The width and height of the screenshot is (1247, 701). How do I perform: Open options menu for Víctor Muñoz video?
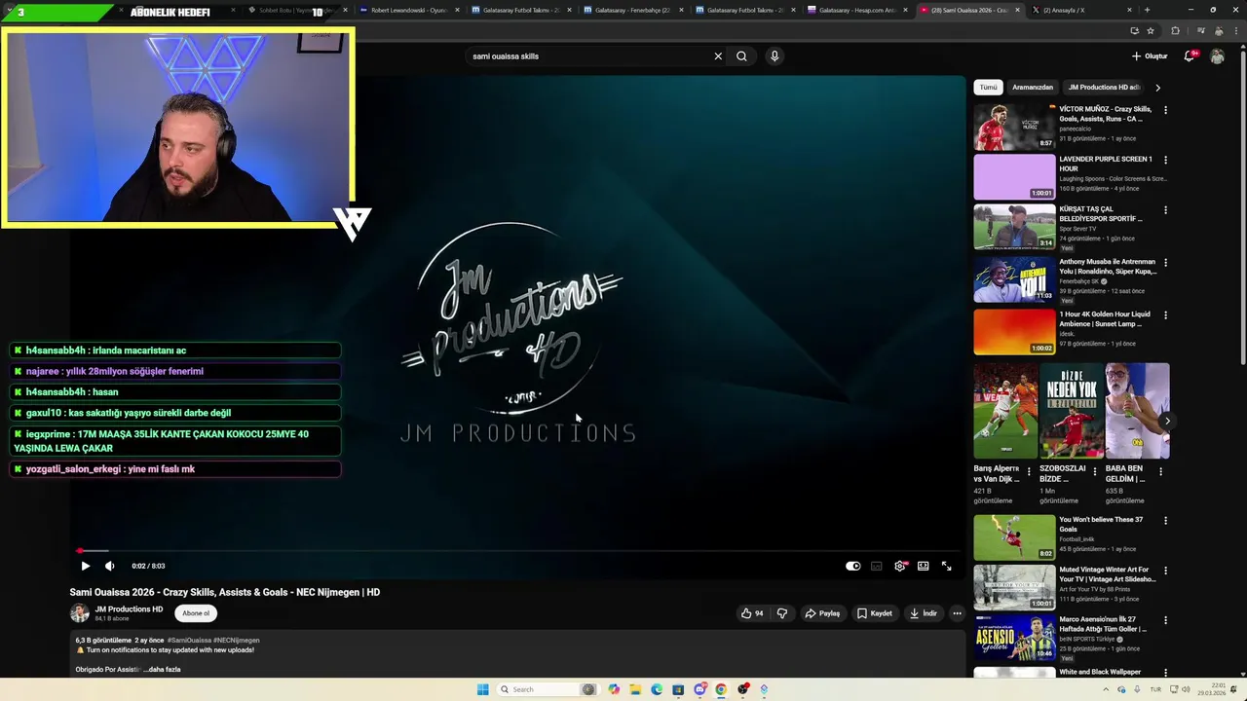1165,110
